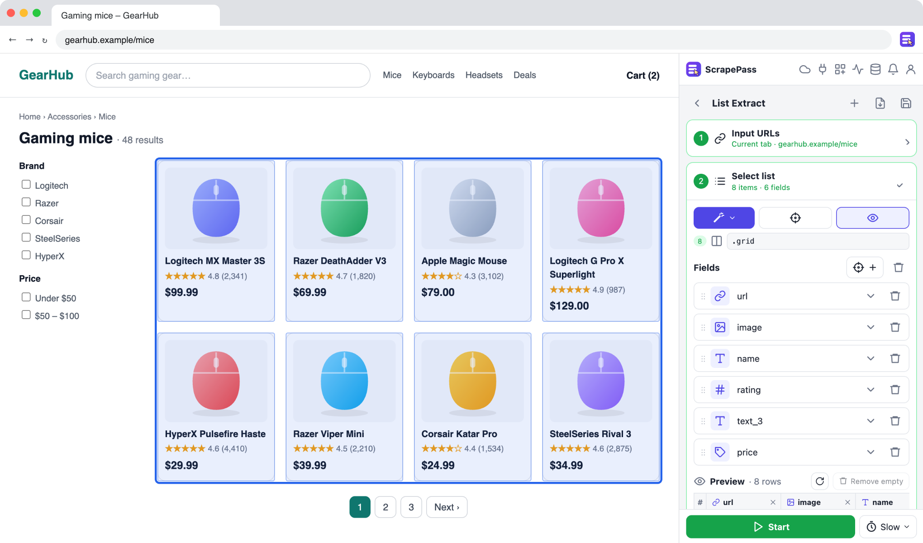The width and height of the screenshot is (923, 543).
Task: Check the Under $50 price filter
Action: (26, 297)
